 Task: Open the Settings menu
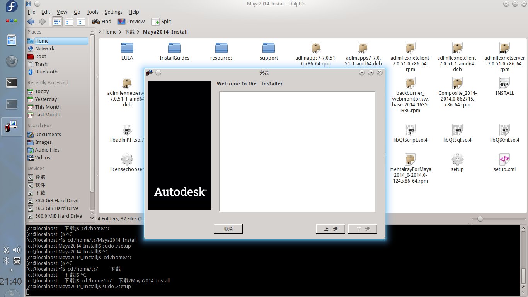pyautogui.click(x=113, y=12)
